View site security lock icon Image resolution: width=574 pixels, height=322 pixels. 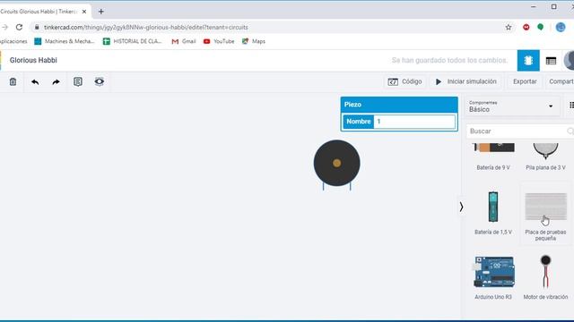(x=37, y=27)
